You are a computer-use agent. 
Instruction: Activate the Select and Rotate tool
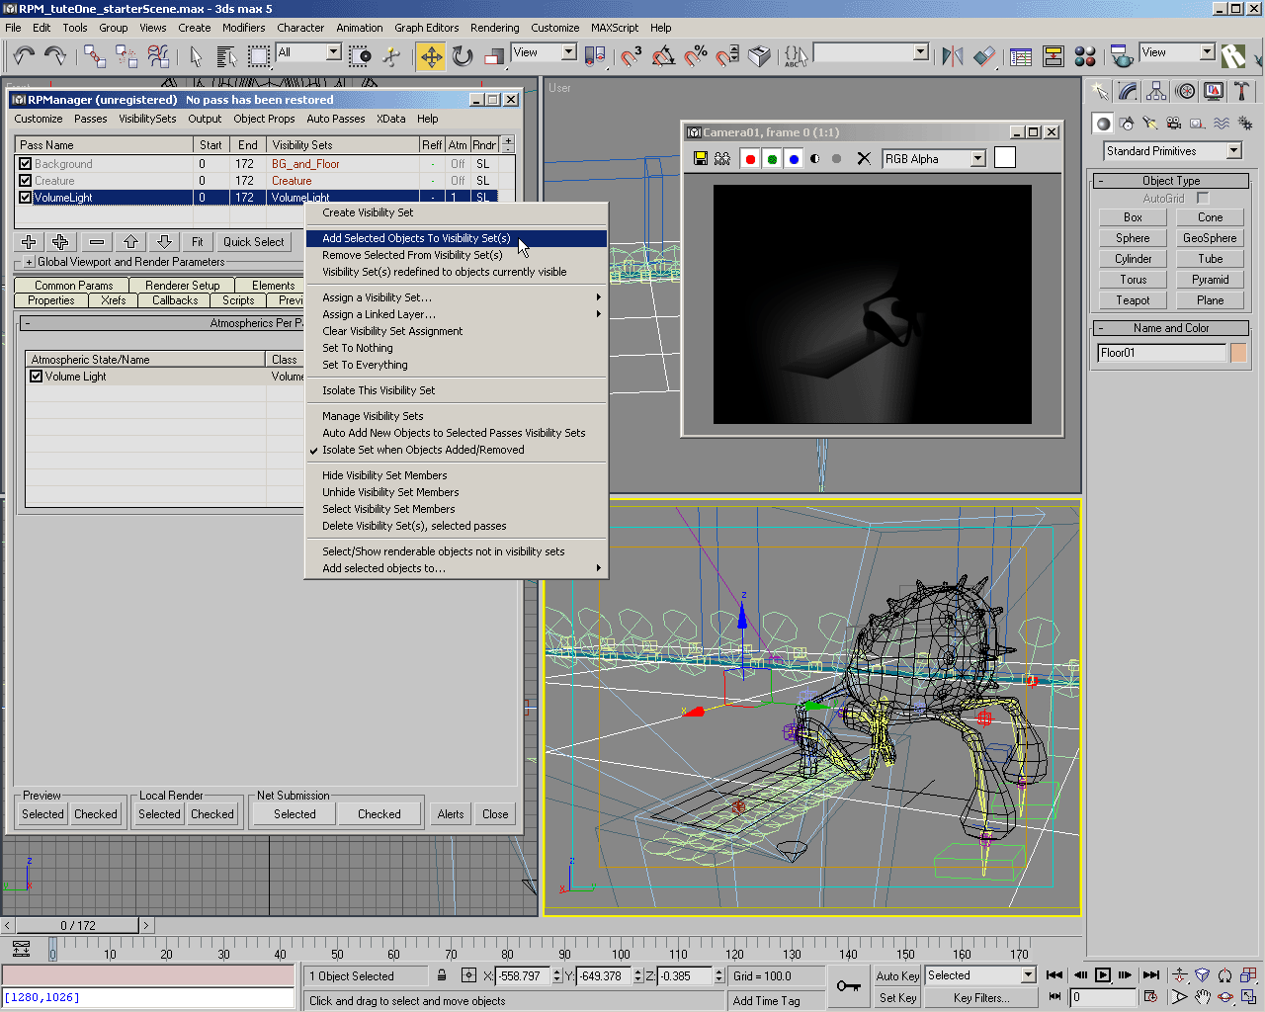(x=463, y=55)
